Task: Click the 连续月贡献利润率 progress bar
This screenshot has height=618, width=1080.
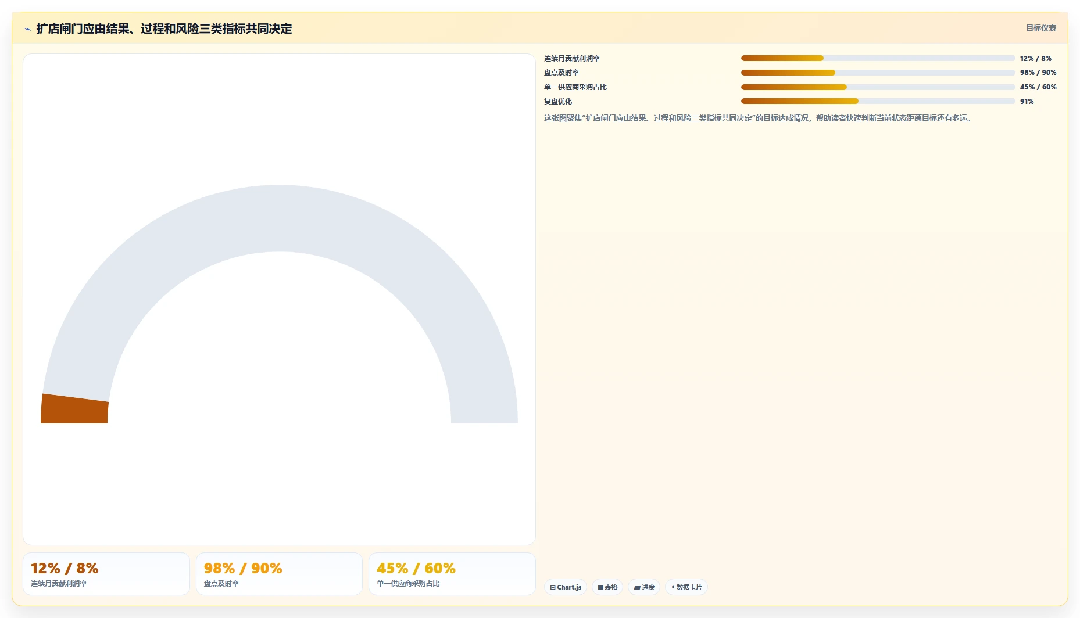Action: (x=878, y=58)
